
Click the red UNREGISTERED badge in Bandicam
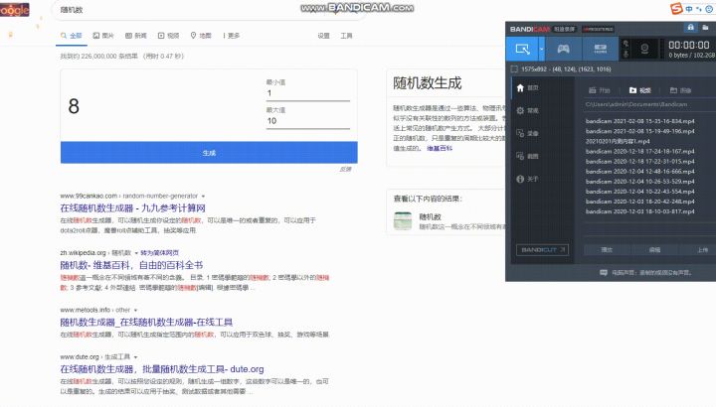[x=598, y=29]
